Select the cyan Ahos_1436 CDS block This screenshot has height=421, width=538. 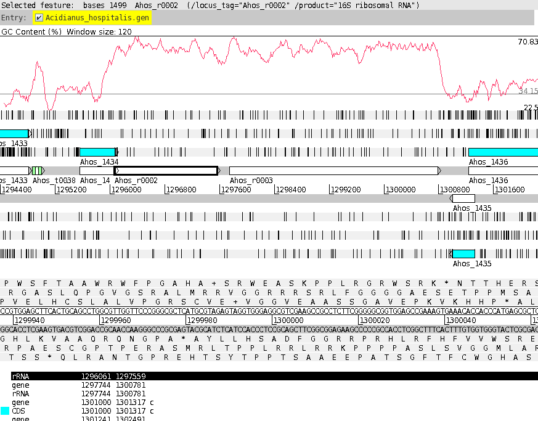[502, 152]
